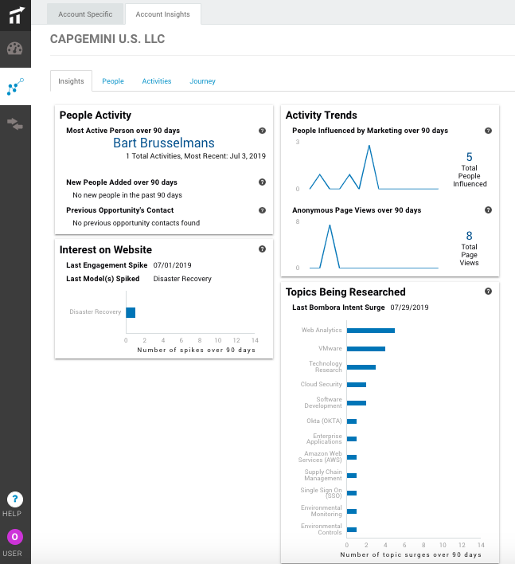
Task: Show help for Most Active Person
Action: click(x=262, y=131)
